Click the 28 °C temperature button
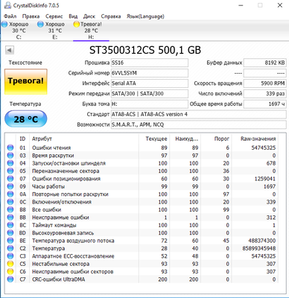This screenshot has width=289, height=298. pyautogui.click(x=26, y=119)
